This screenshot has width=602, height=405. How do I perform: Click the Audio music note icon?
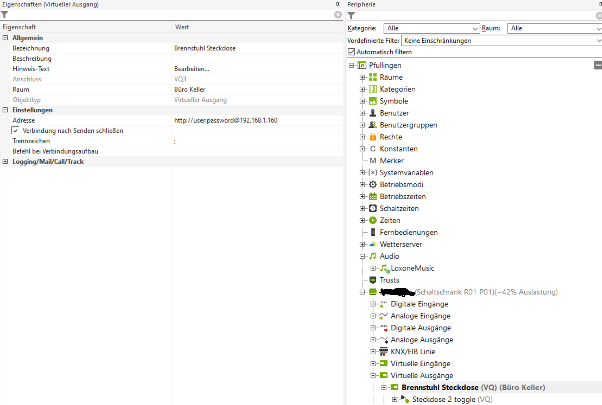(373, 256)
